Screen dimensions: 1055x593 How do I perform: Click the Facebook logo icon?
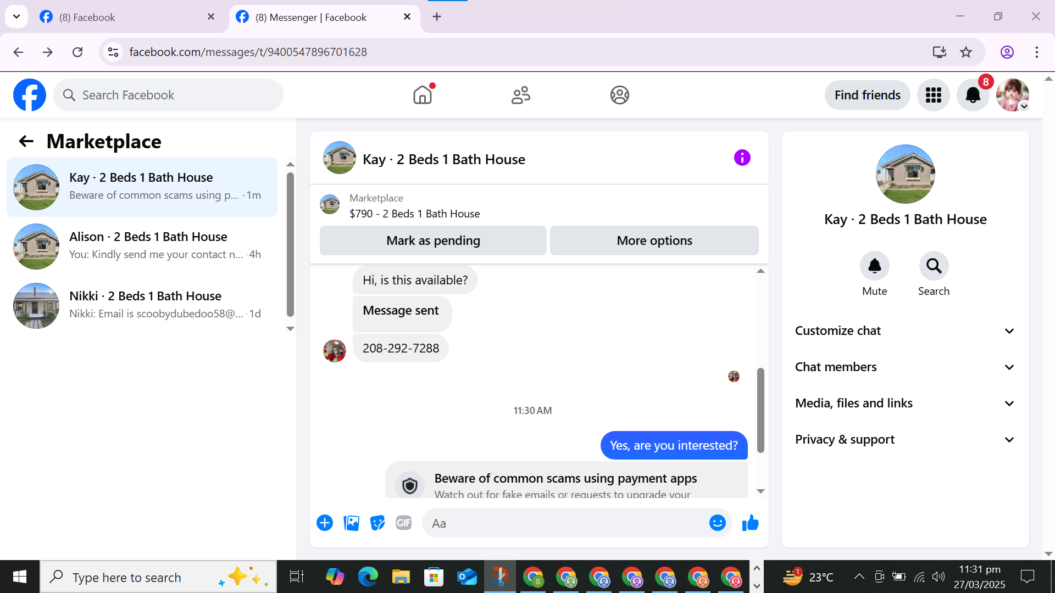pos(30,95)
